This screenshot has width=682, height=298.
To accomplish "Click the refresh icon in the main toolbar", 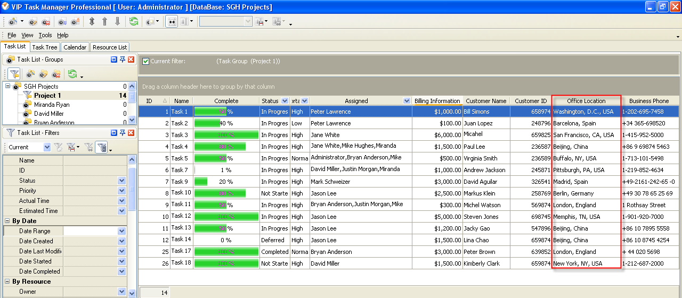I will 133,22.
